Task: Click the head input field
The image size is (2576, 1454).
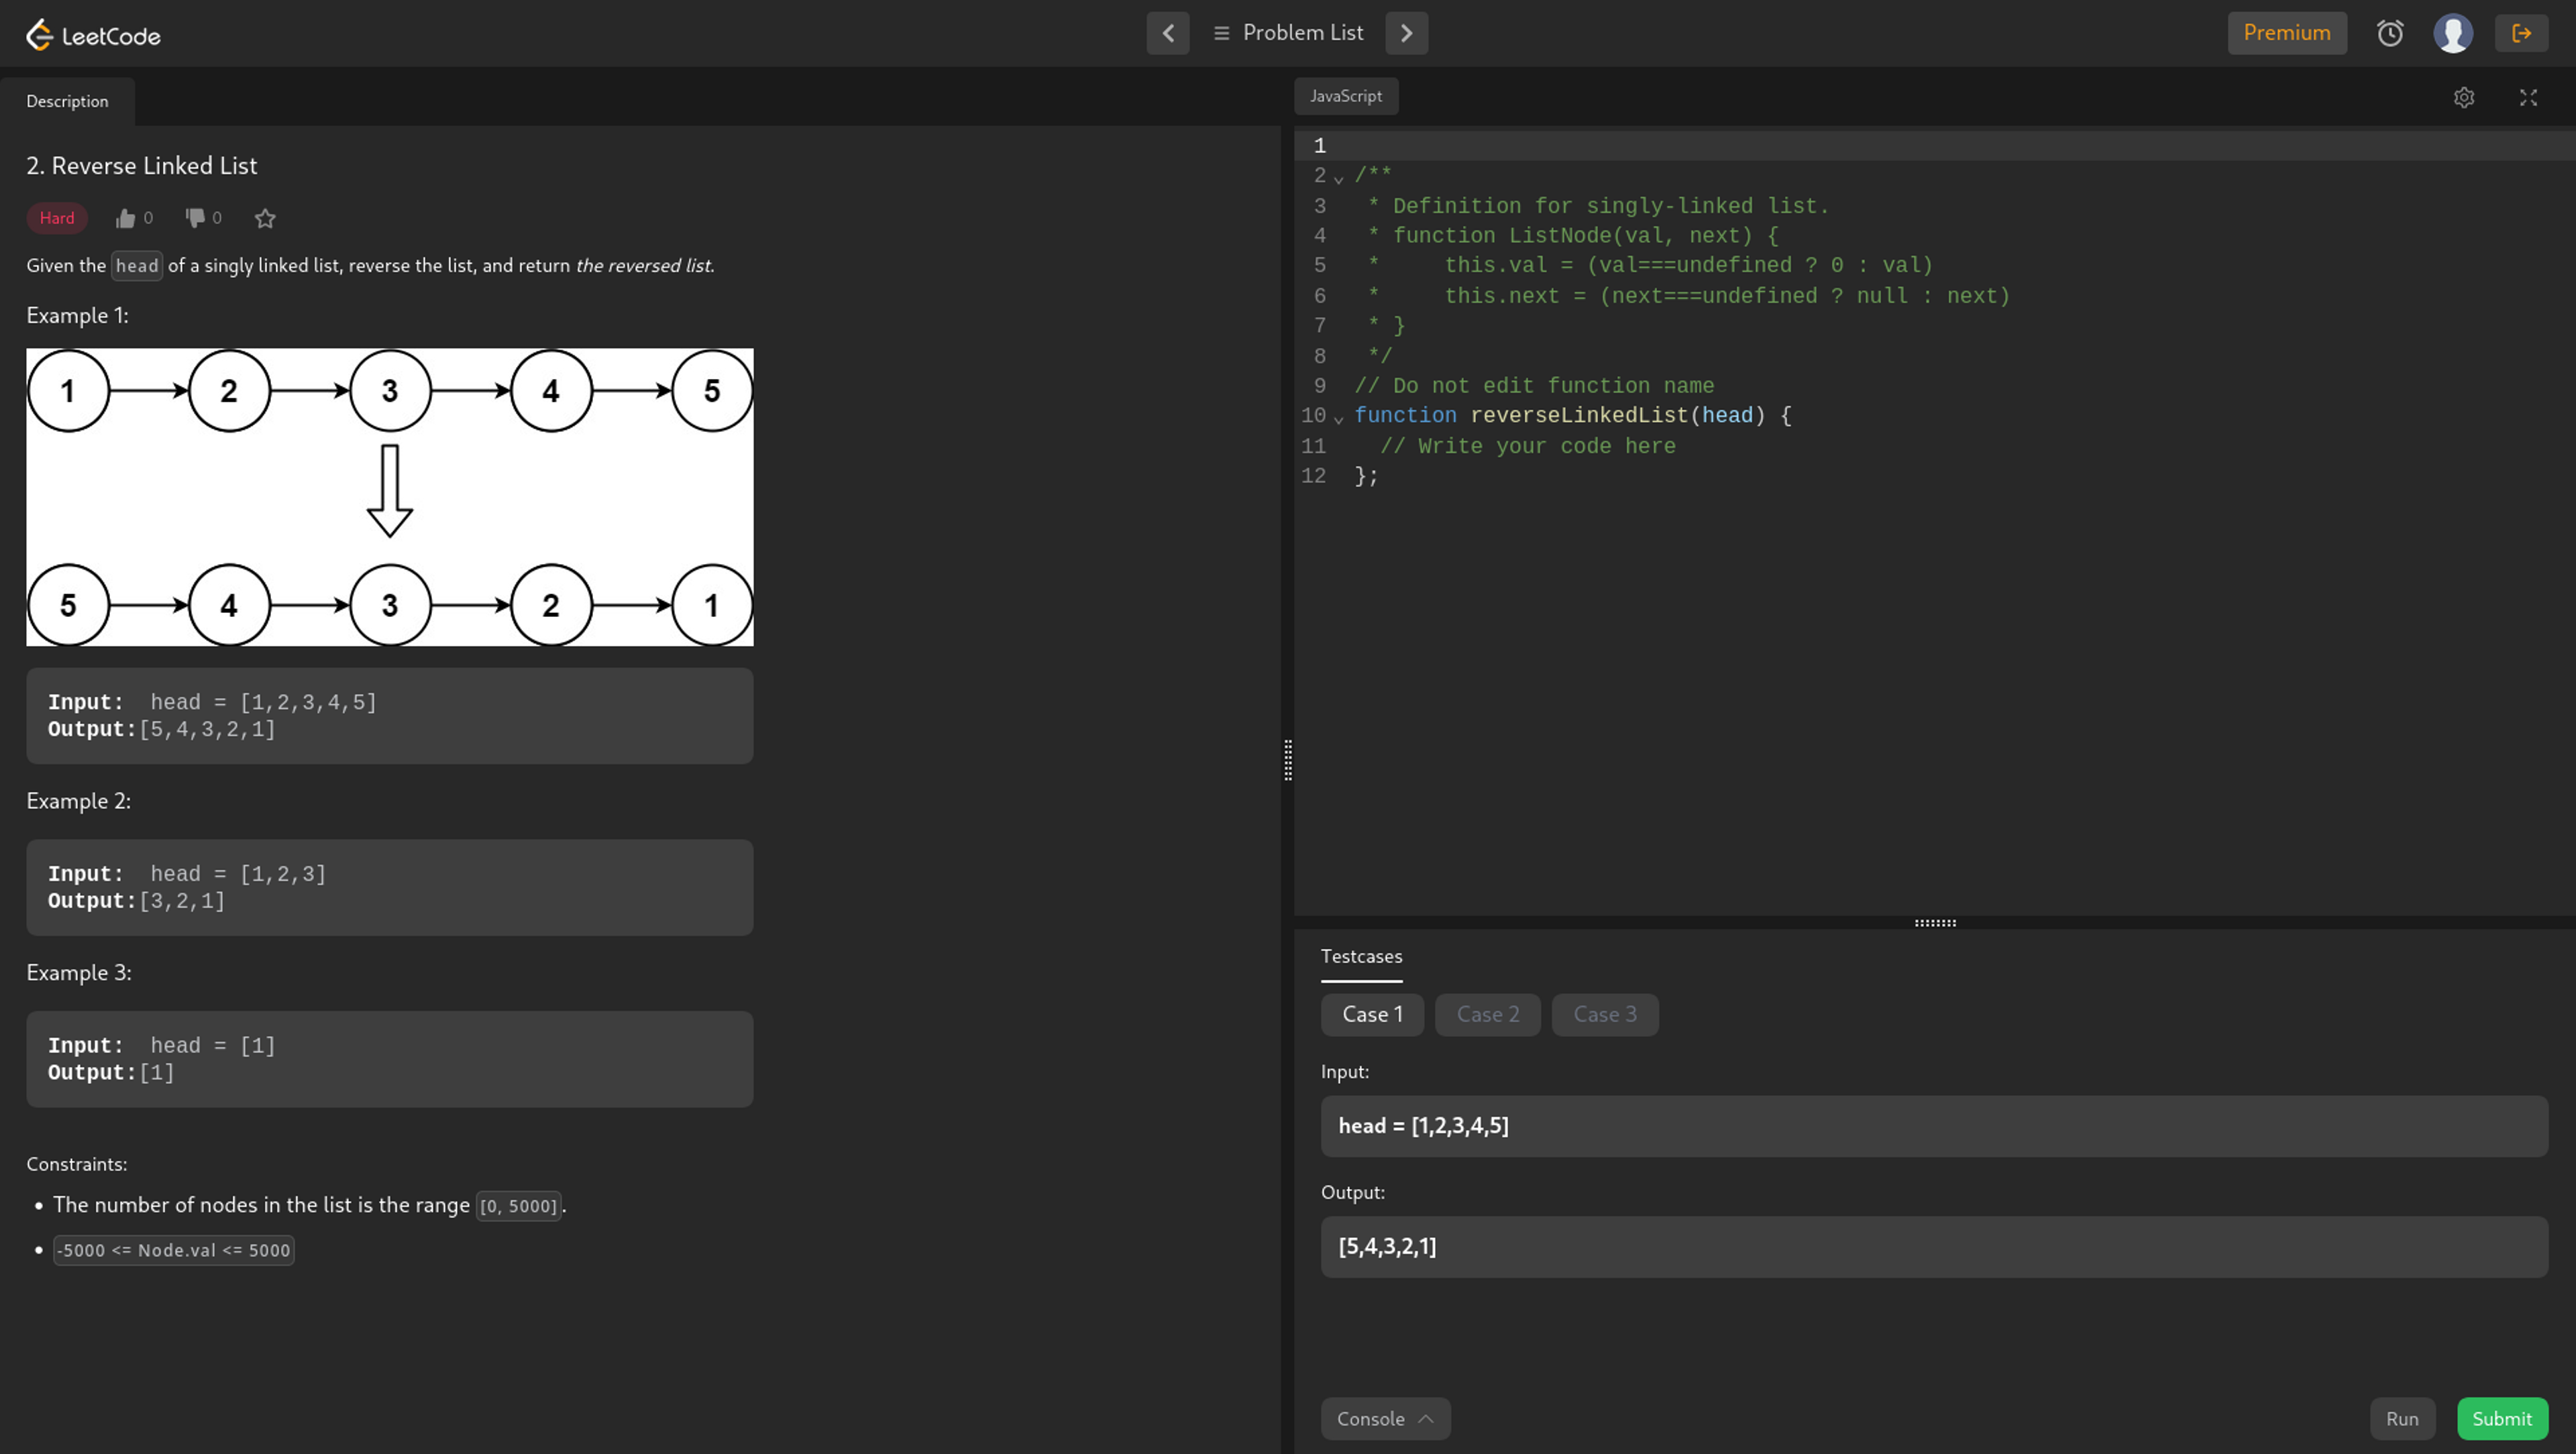Action: [x=1932, y=1125]
